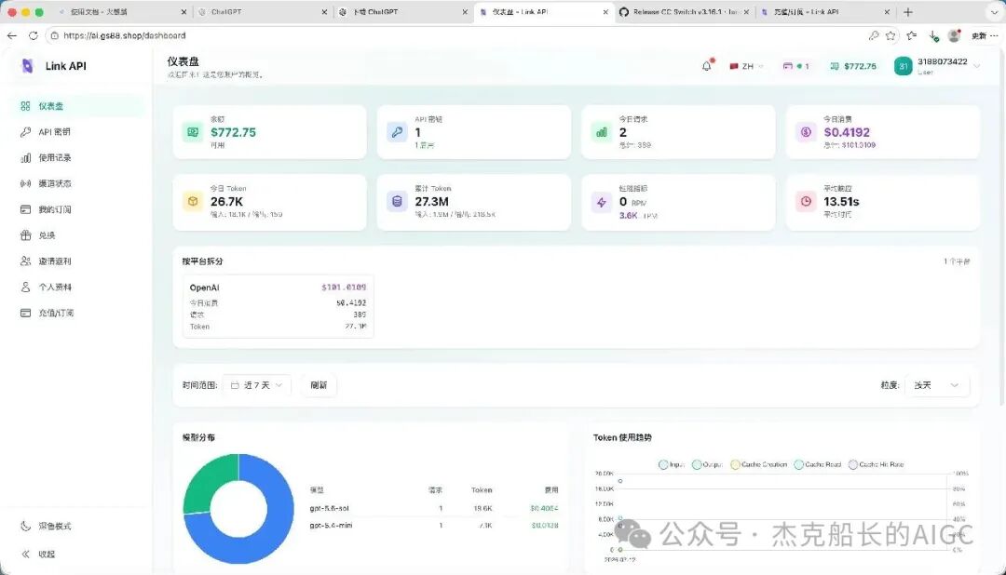
Task: Click the blue key icon on API card
Action: [x=397, y=132]
